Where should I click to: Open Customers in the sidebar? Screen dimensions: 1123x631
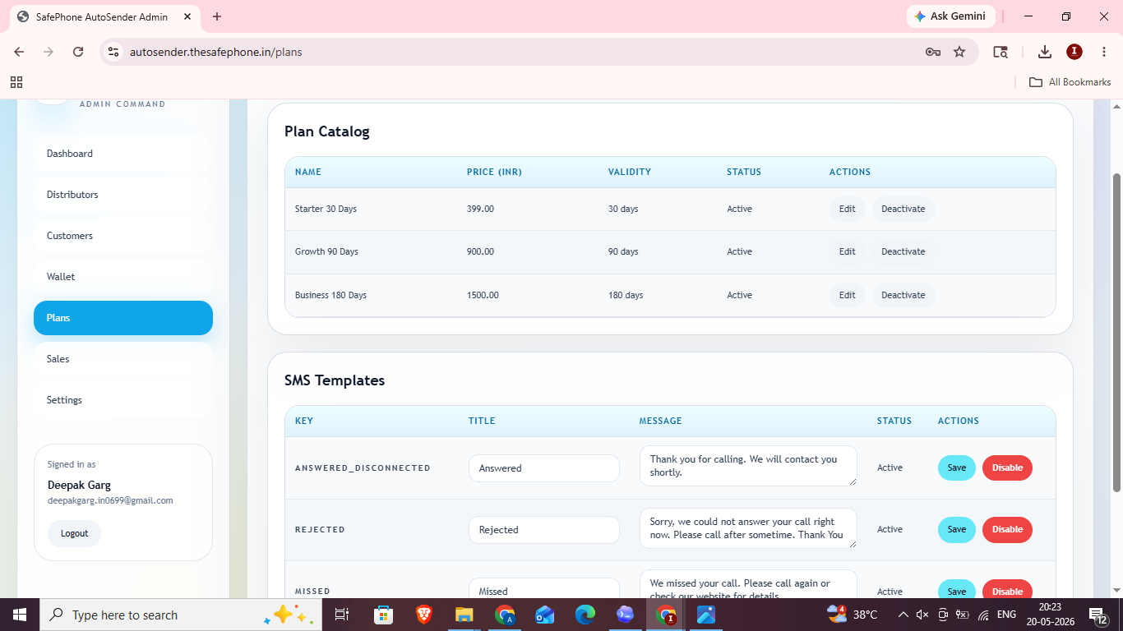pos(123,236)
